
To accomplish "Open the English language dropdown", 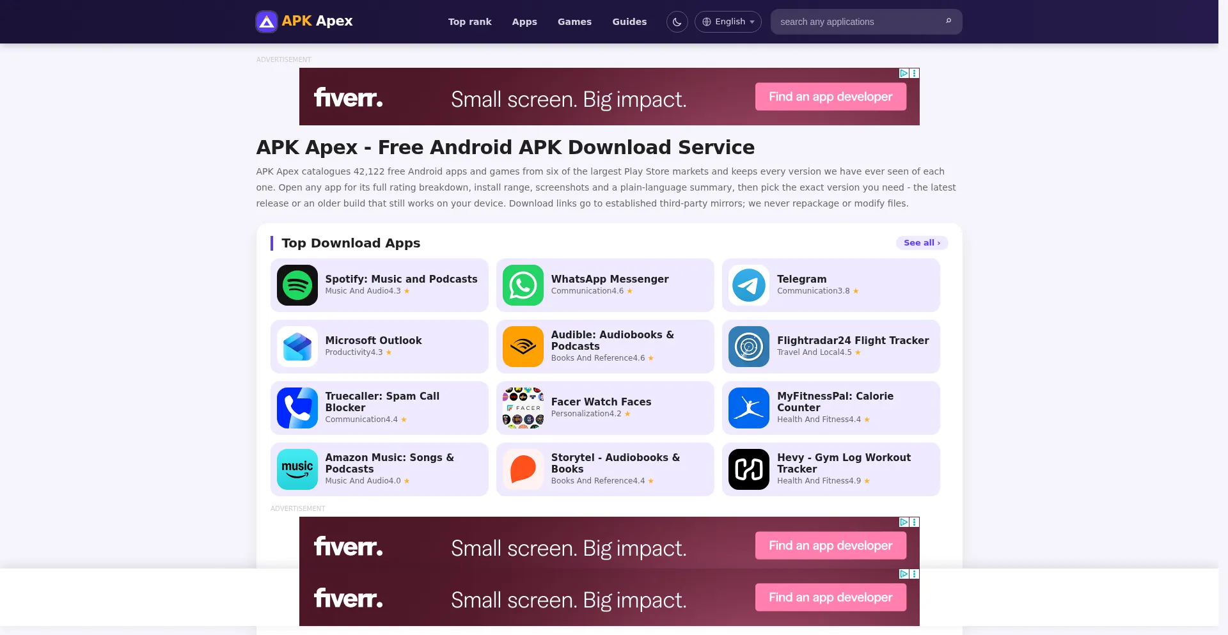I will point(728,22).
